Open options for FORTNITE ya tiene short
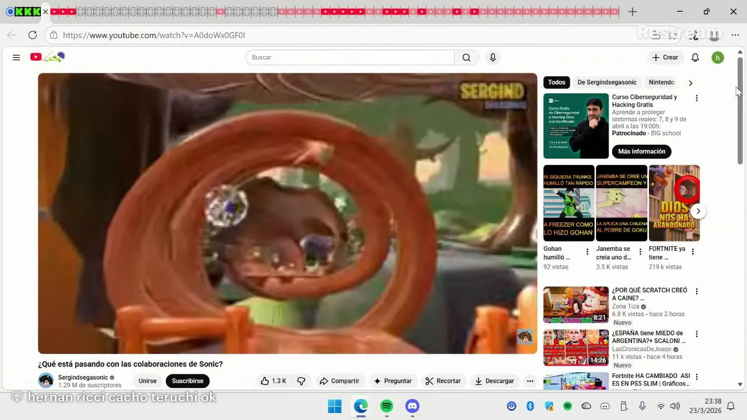This screenshot has width=747, height=420. coord(693,252)
